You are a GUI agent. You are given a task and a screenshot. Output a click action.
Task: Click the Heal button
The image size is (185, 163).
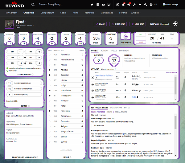point(141,35)
